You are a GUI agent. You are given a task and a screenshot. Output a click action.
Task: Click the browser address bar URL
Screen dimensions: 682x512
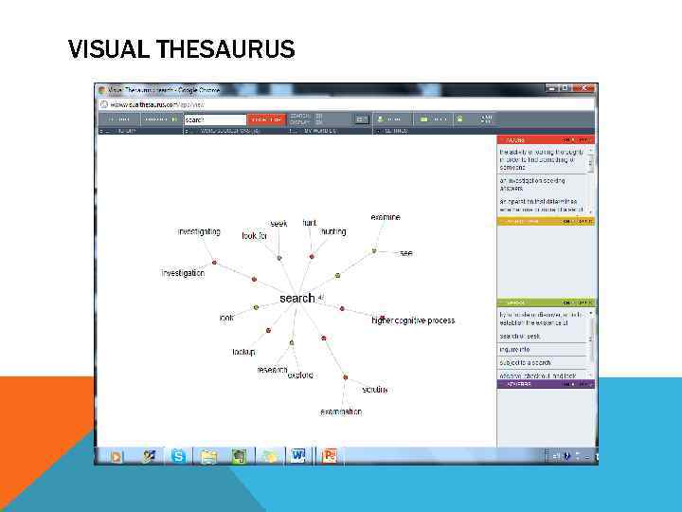pos(156,104)
